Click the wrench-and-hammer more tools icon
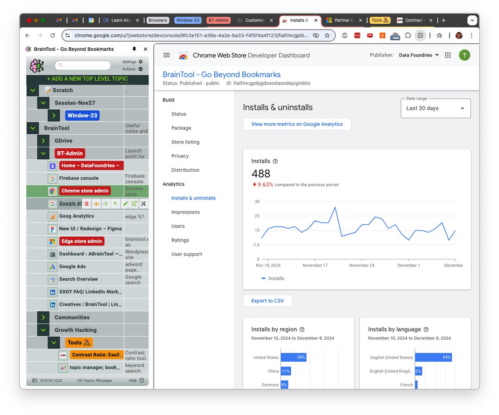This screenshot has width=499, height=415. click(x=144, y=204)
